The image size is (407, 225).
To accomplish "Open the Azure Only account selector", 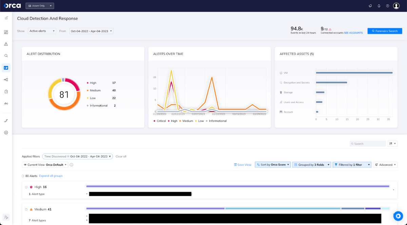I will point(40,6).
